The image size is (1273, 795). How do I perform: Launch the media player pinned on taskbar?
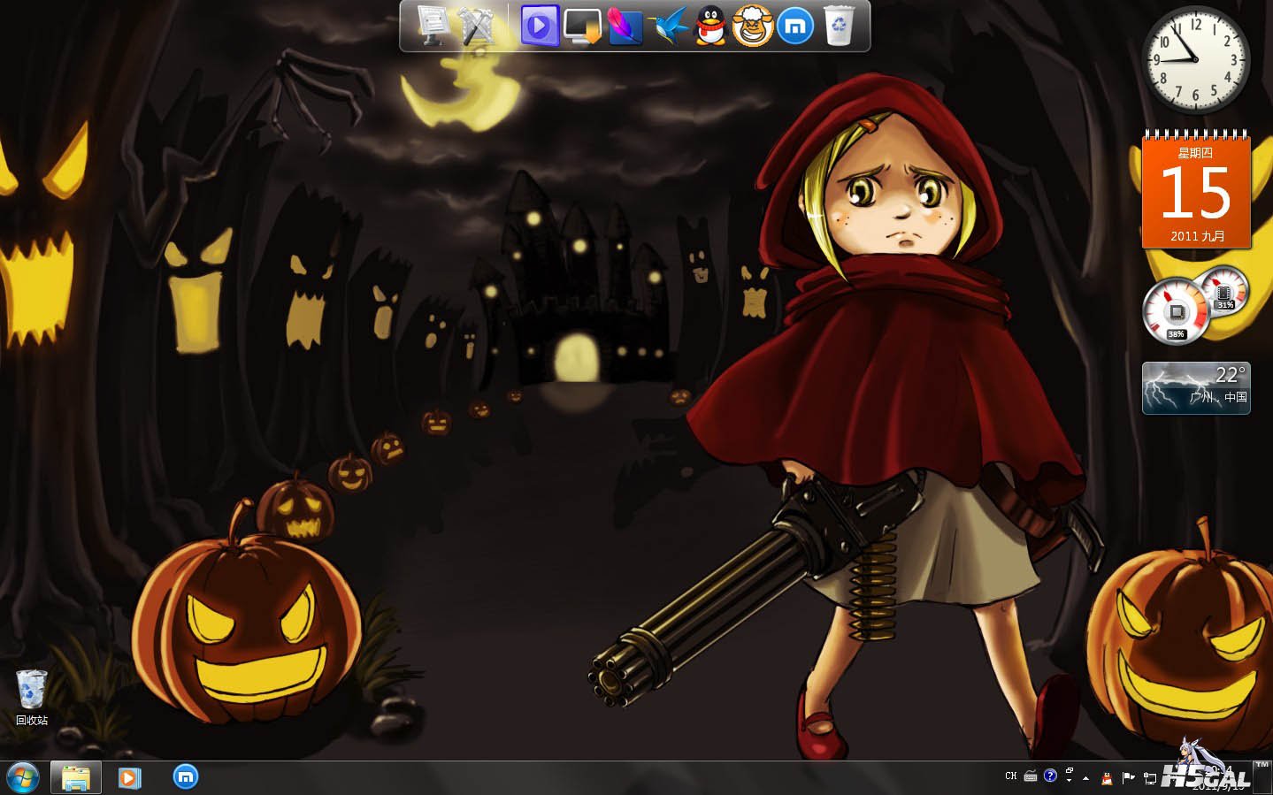[x=130, y=778]
